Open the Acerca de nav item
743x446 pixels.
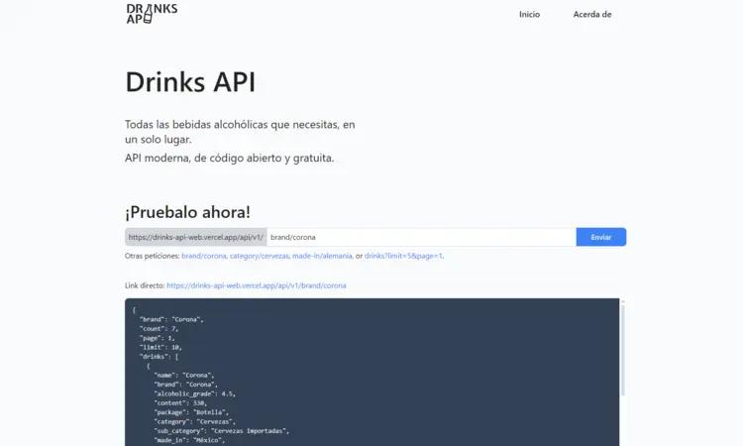point(592,14)
